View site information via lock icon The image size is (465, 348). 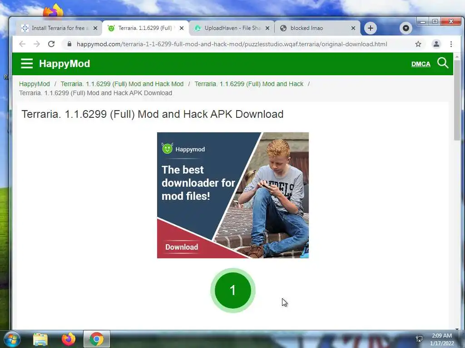pos(69,44)
